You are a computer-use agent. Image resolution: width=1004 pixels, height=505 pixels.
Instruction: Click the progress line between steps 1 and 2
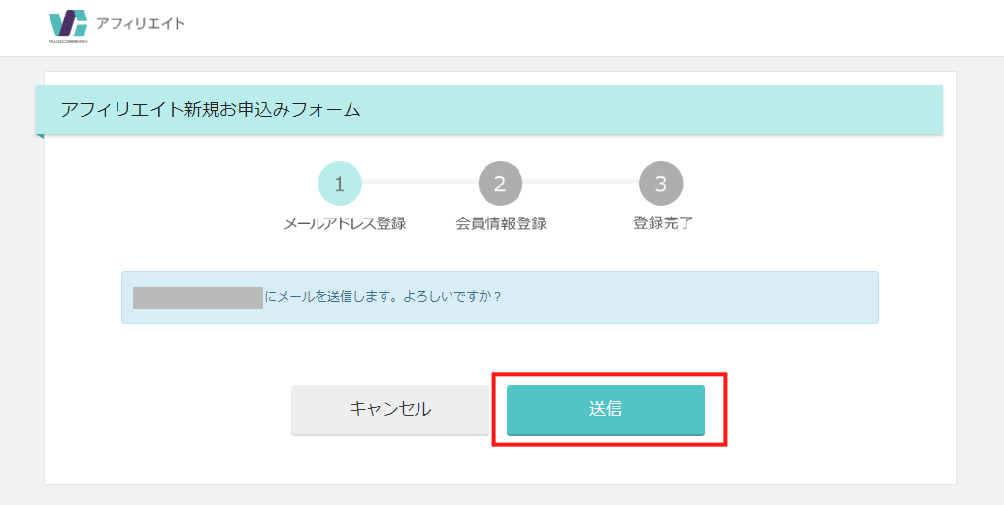[x=419, y=182]
